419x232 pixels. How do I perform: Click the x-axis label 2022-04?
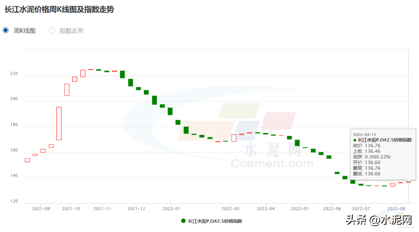click(x=266, y=209)
